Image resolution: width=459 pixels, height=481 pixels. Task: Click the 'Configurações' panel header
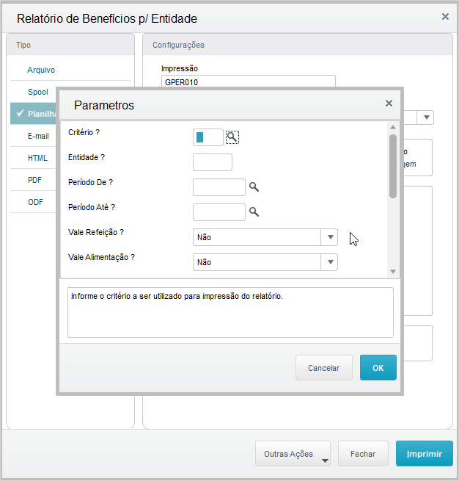point(298,45)
